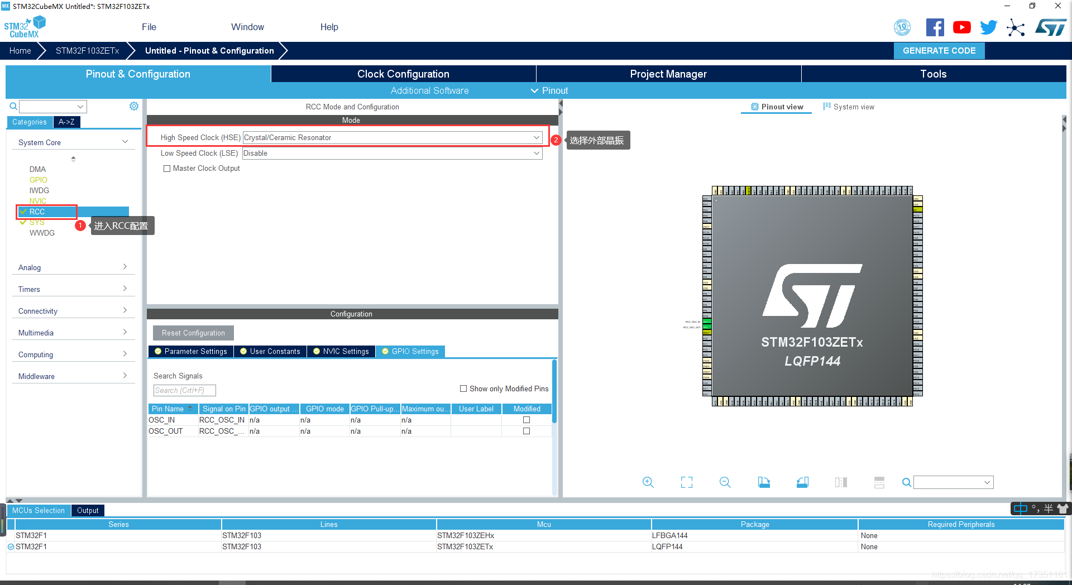Go to Home breadcrumb

coord(20,50)
